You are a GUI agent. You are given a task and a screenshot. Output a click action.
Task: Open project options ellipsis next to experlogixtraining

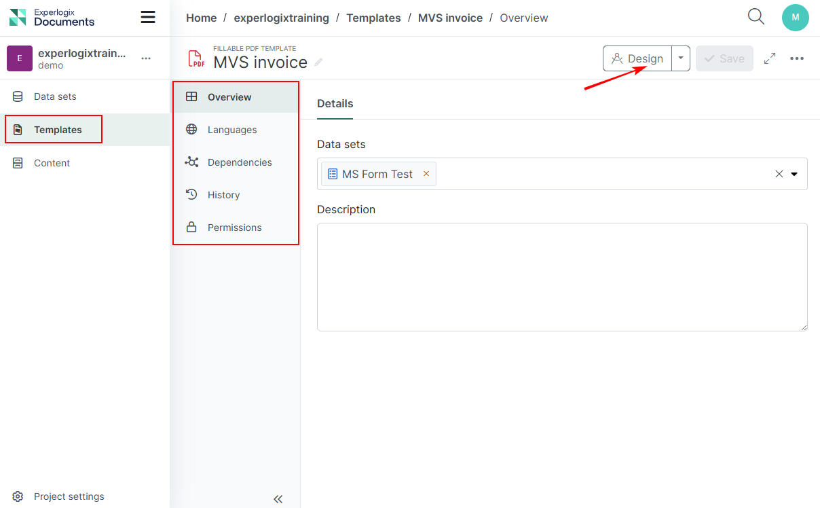[146, 58]
